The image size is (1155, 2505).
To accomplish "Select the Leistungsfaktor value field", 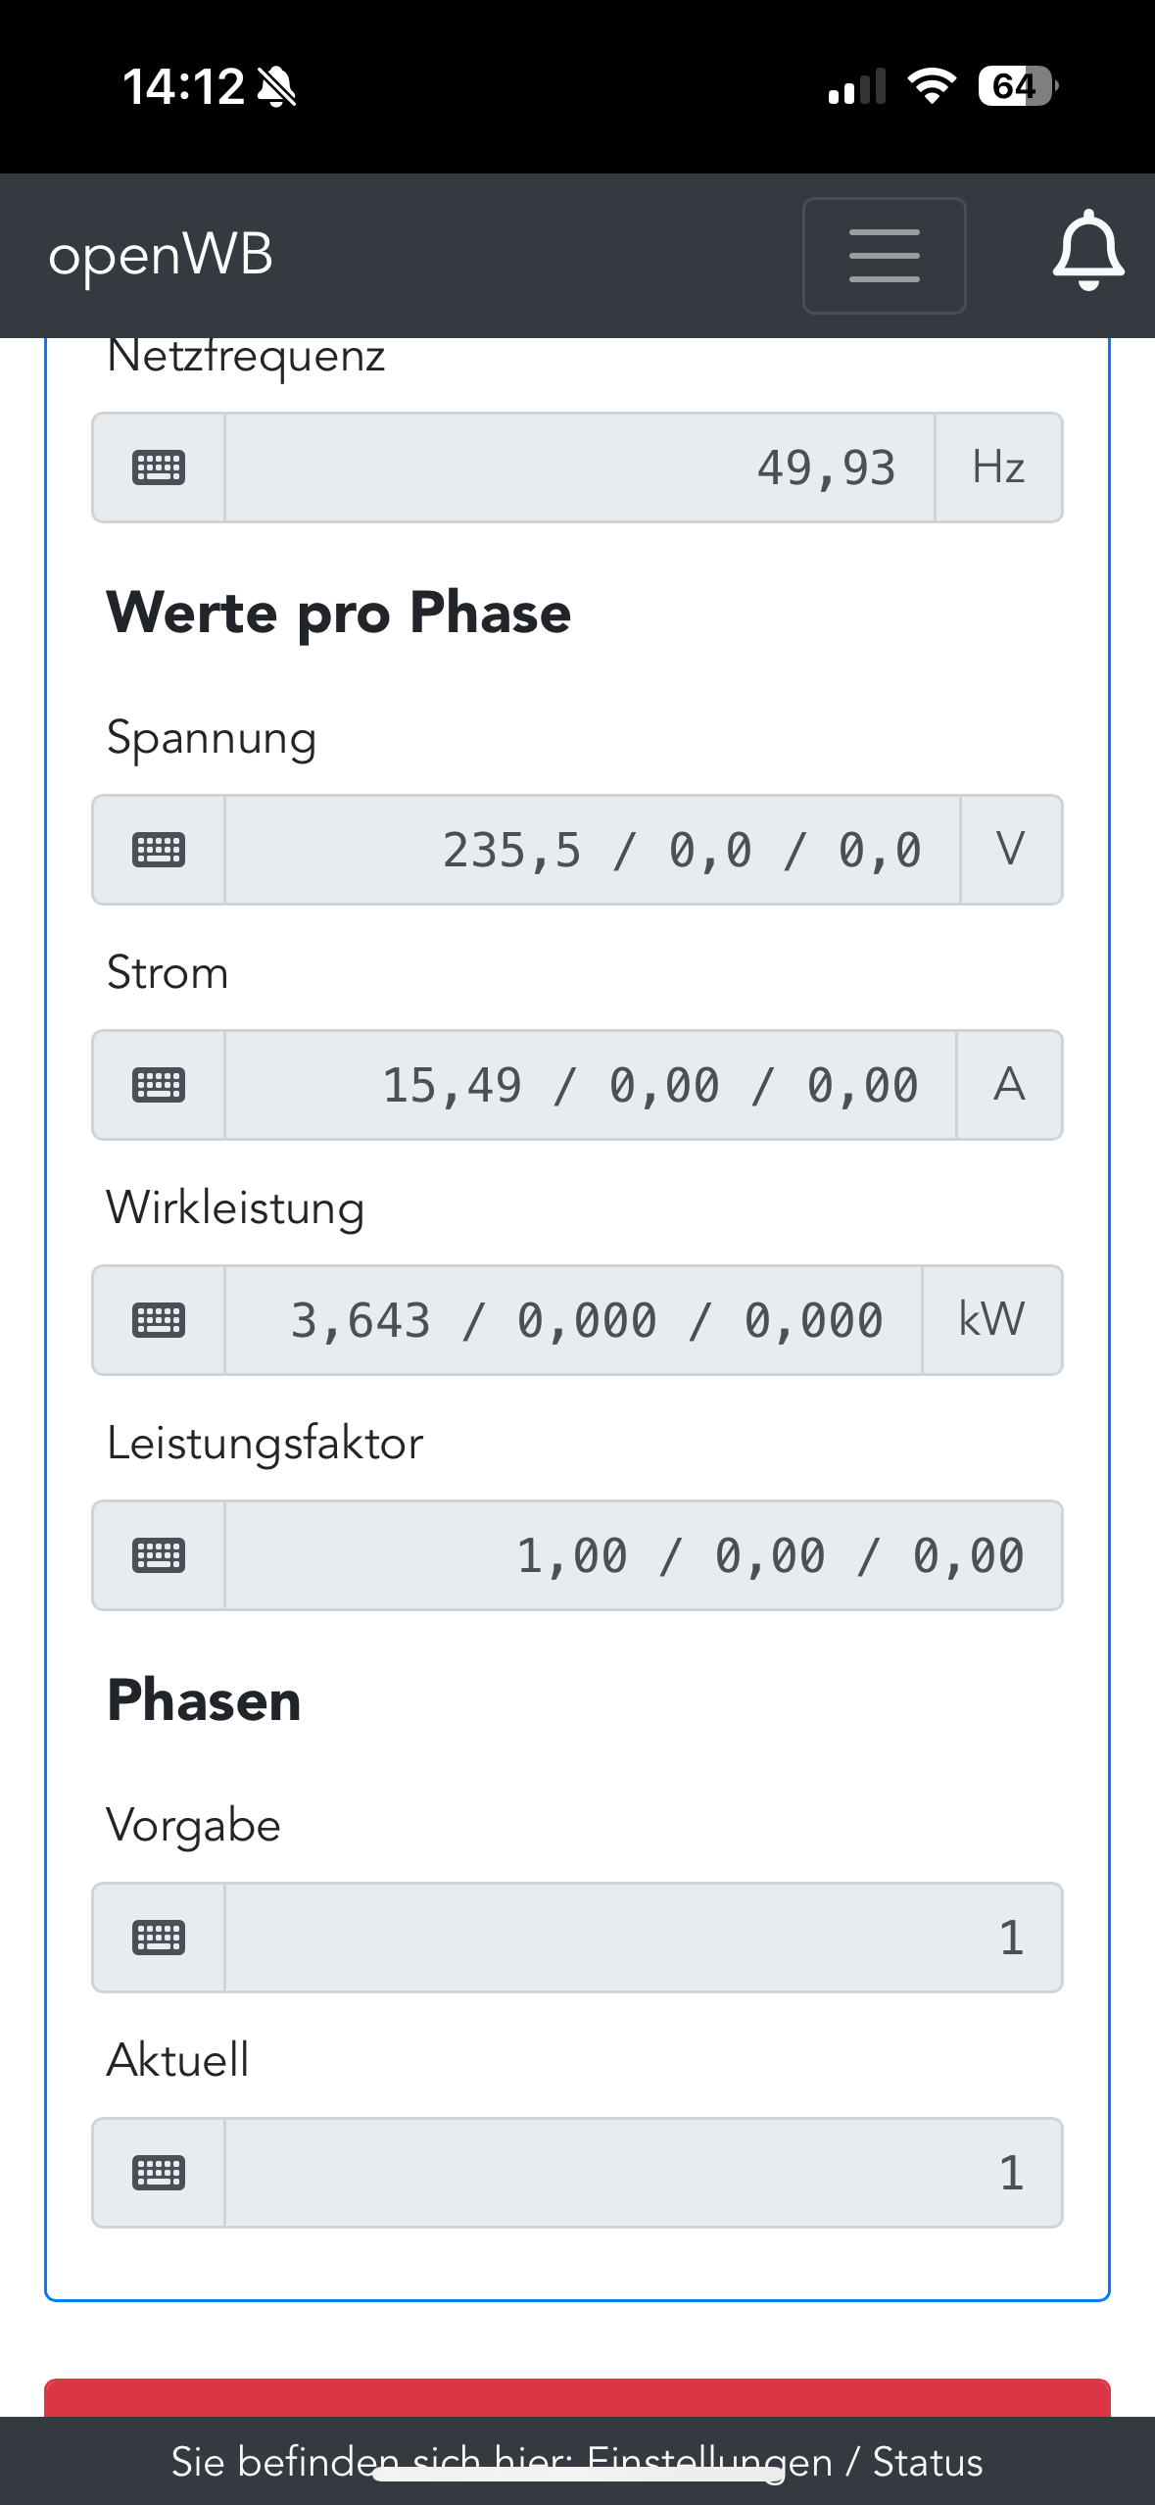I will coord(643,1555).
